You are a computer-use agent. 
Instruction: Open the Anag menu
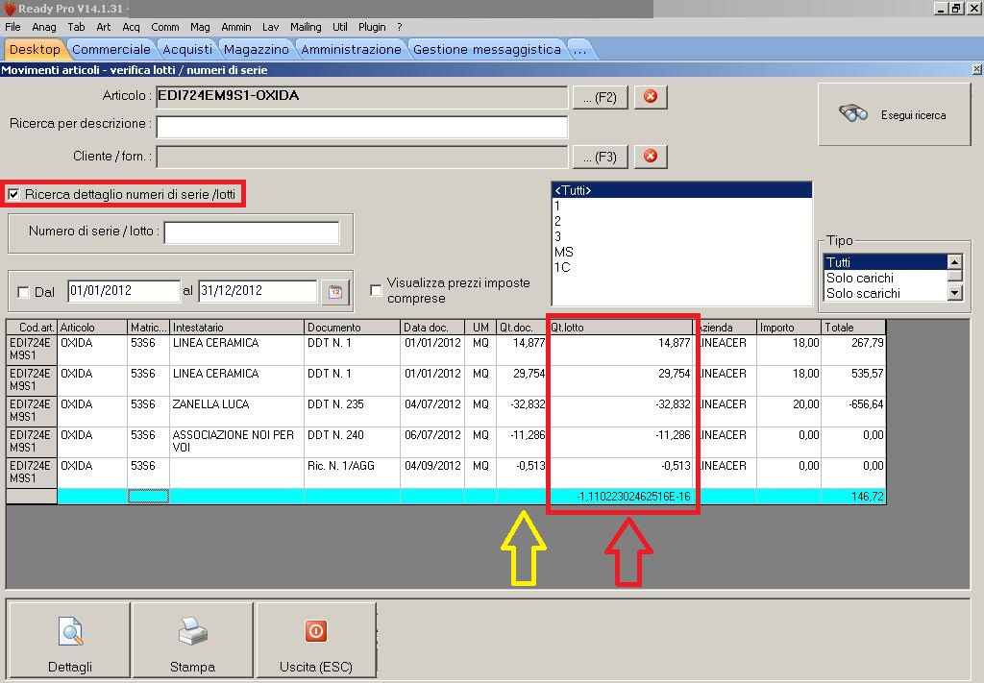[x=44, y=27]
